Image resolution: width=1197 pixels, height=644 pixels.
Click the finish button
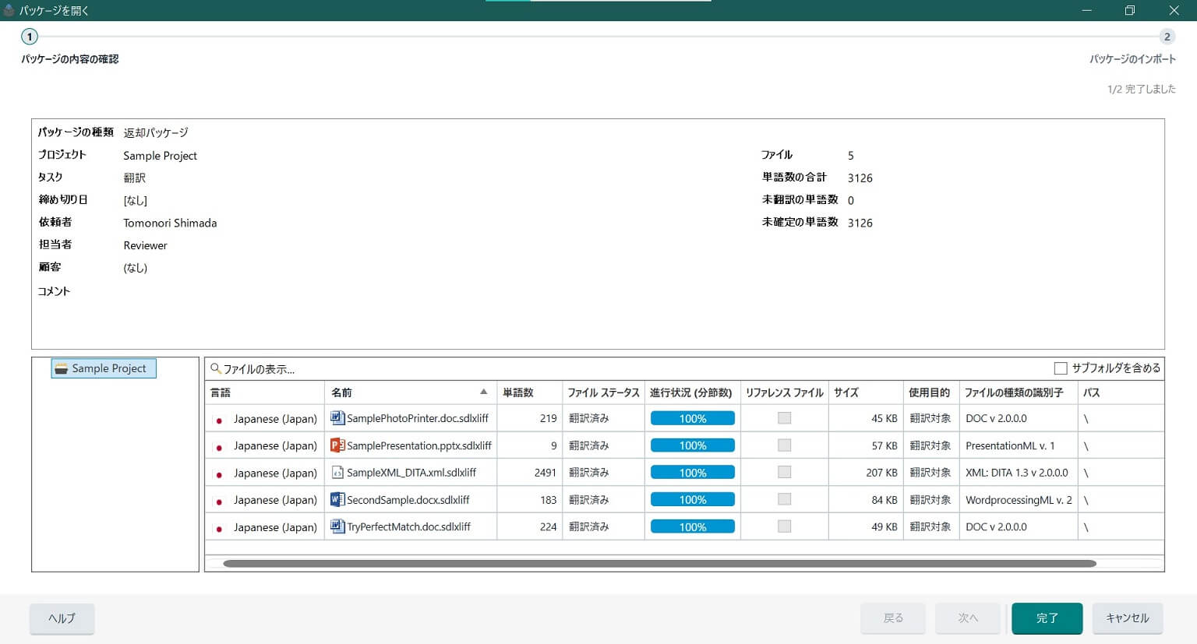point(1047,618)
